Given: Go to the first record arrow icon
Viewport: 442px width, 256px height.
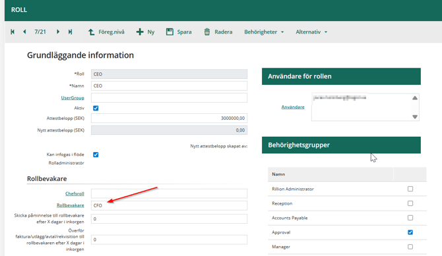Looking at the screenshot, I should (13, 32).
